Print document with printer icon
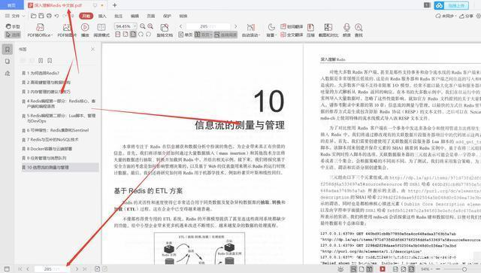The width and height of the screenshot is (481, 273). point(49,16)
